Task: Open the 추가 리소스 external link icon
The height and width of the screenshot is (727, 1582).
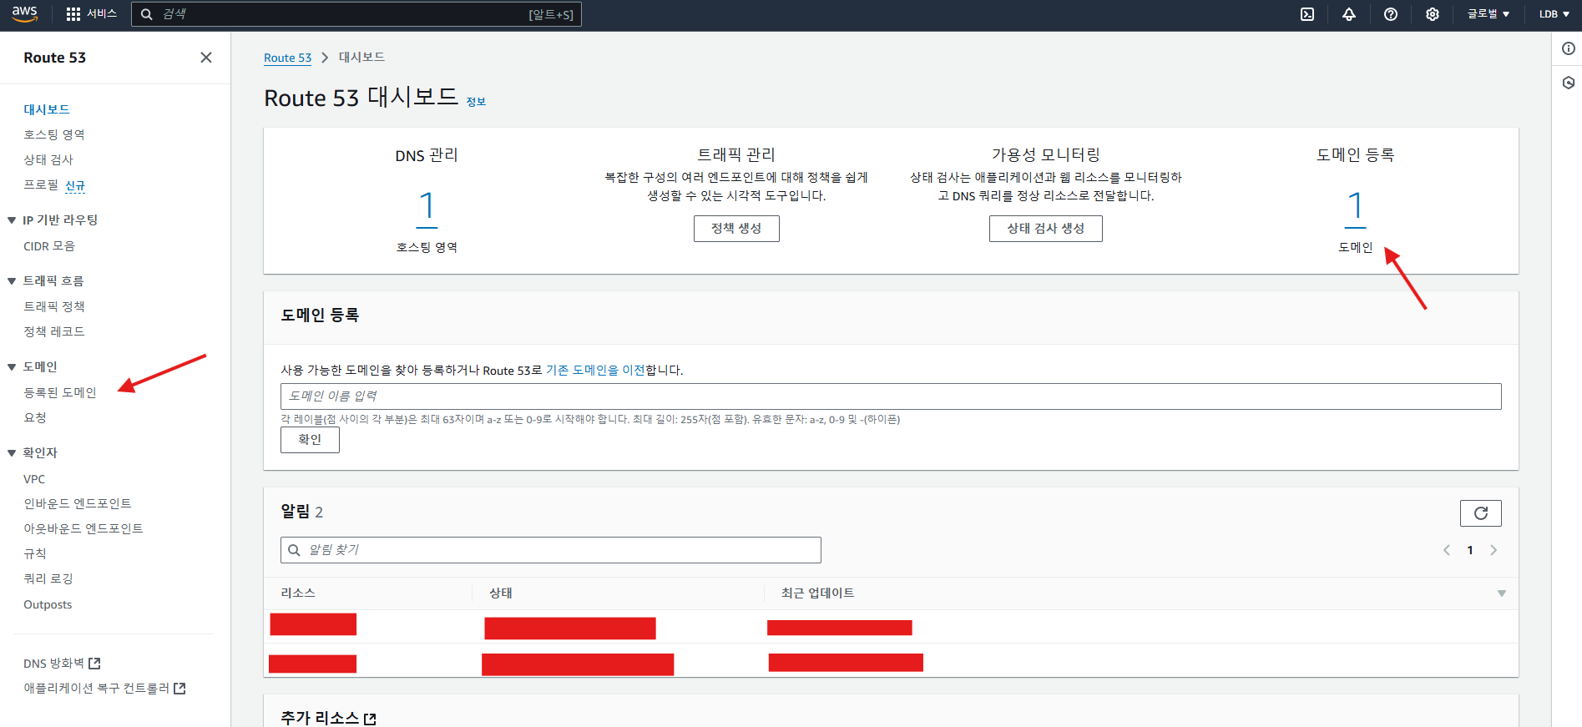Action: pyautogui.click(x=370, y=719)
